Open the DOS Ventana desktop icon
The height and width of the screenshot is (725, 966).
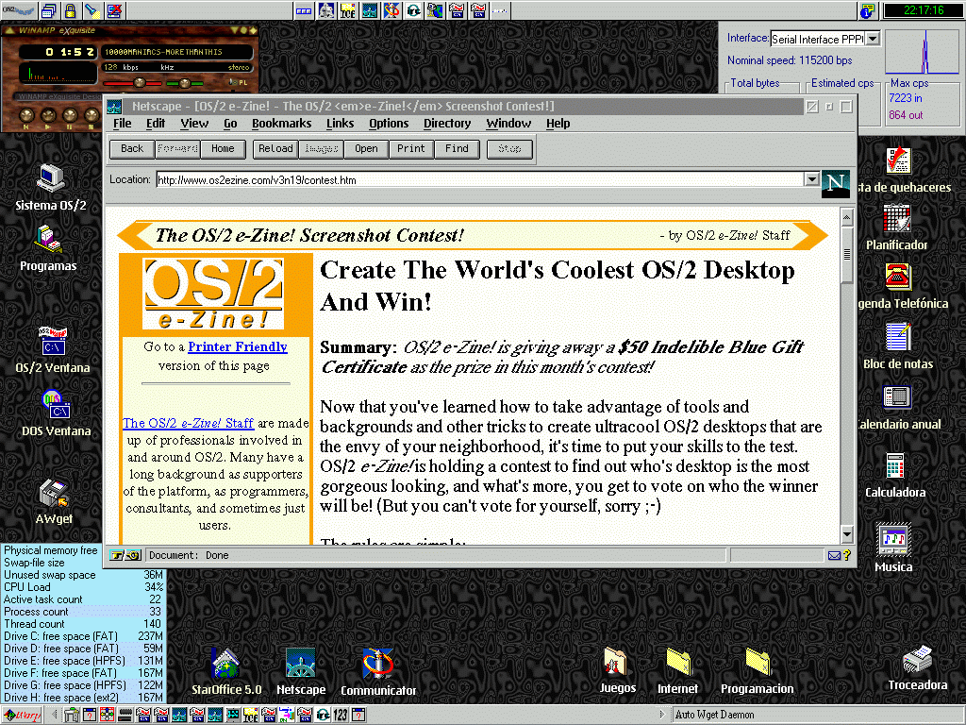pos(56,413)
